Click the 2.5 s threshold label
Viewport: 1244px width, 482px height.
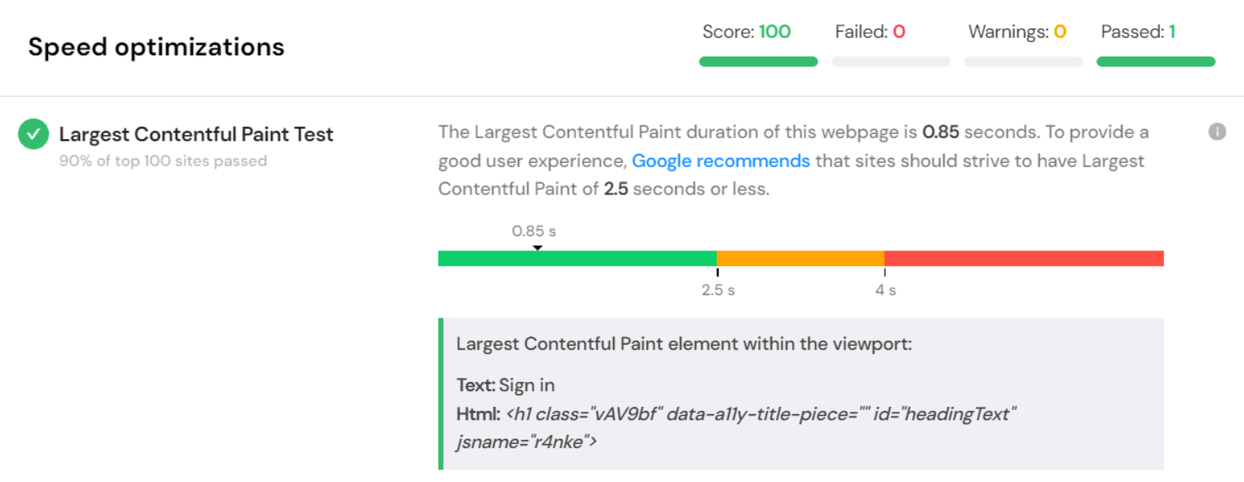click(718, 290)
